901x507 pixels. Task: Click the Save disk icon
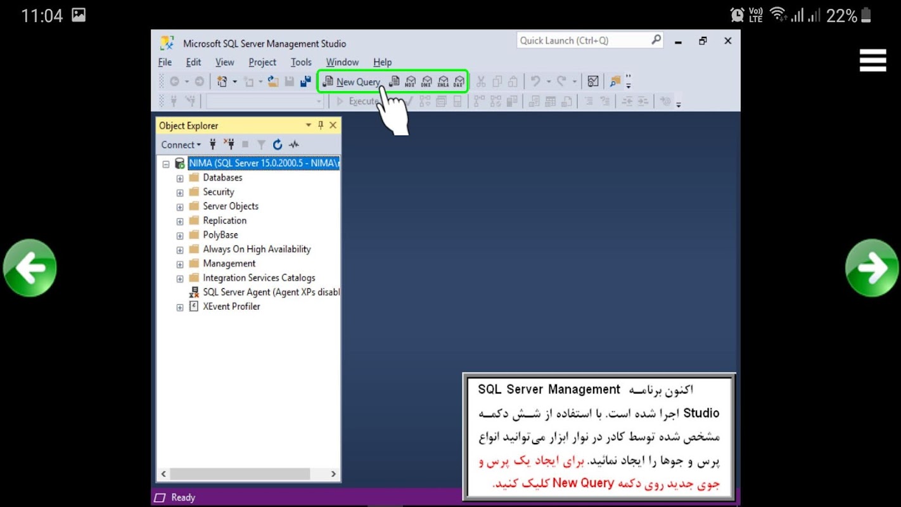point(290,82)
